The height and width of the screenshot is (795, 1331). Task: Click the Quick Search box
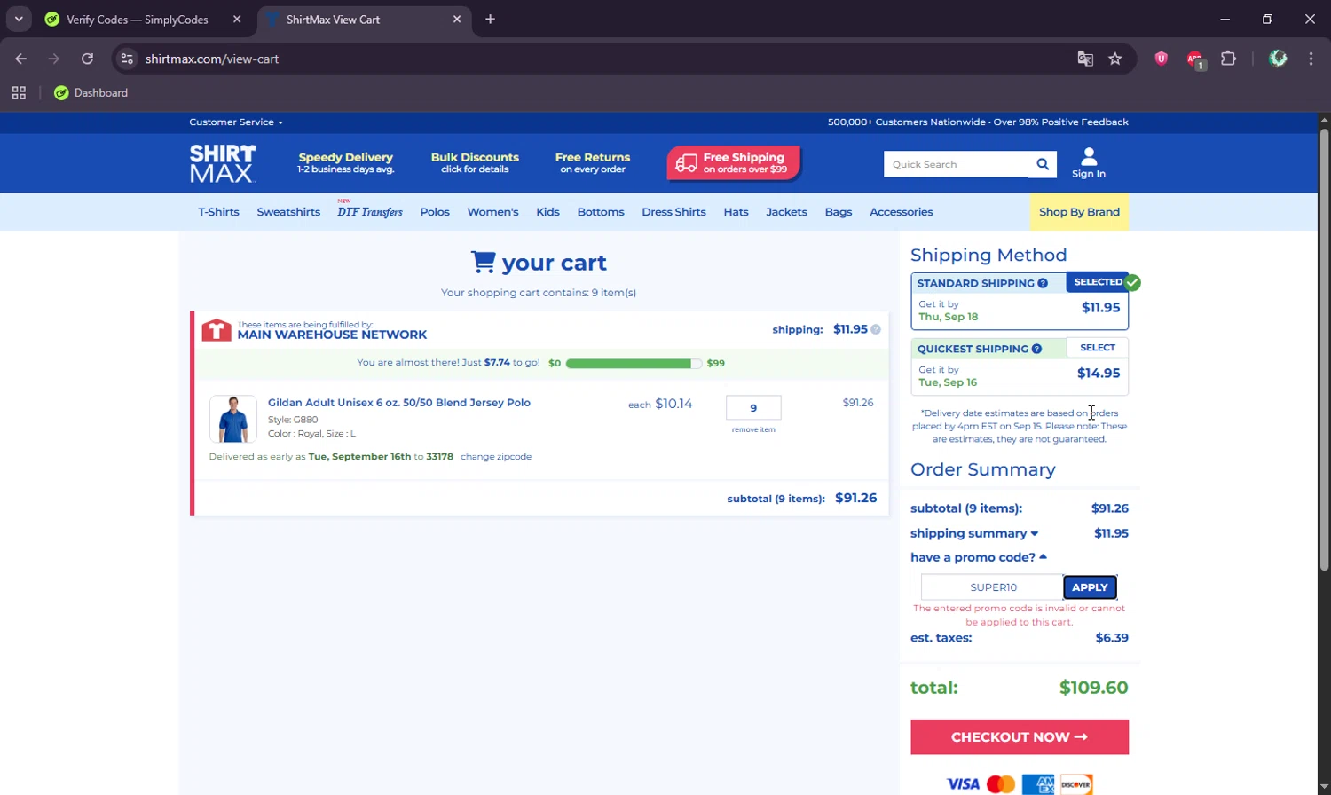pos(957,164)
